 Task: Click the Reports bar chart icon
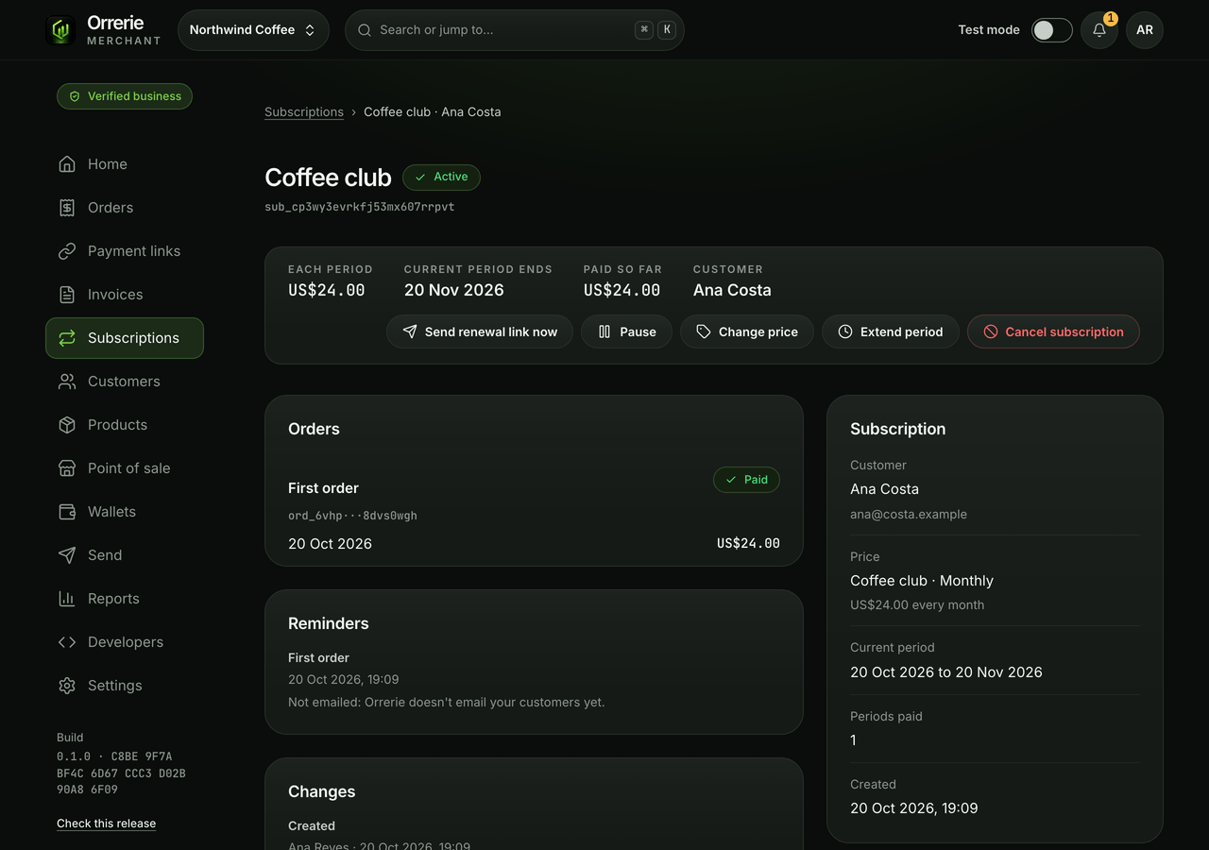67,599
